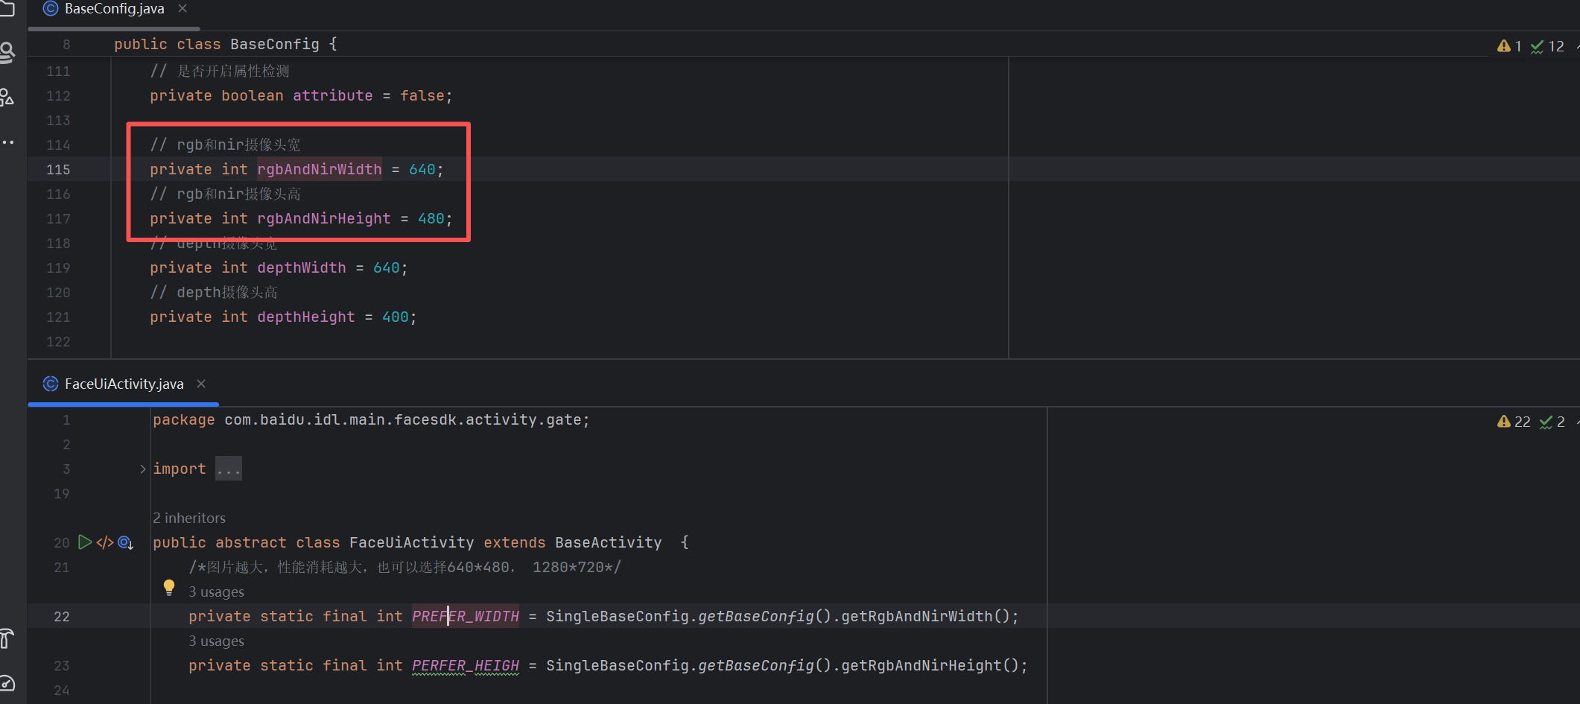Click the '2 inheritors' code hint
Image resolution: width=1580 pixels, height=704 pixels.
189,518
